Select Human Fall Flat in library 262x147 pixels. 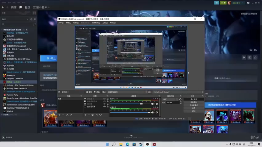point(19,49)
